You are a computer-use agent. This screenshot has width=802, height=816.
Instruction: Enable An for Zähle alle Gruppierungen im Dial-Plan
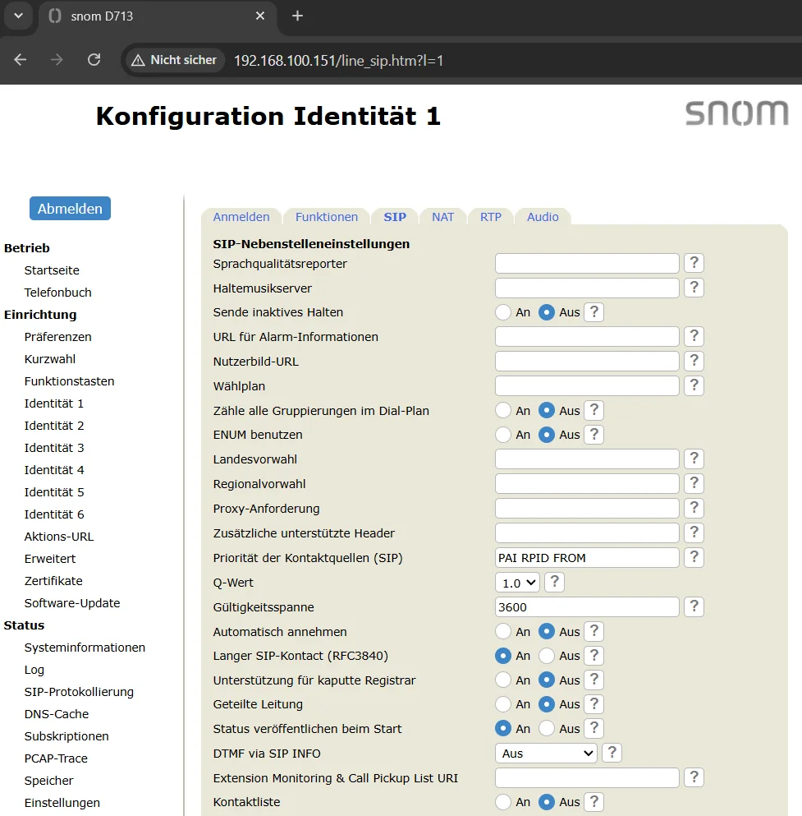(x=503, y=411)
